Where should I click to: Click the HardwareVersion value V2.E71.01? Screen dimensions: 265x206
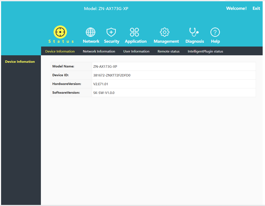(x=103, y=84)
